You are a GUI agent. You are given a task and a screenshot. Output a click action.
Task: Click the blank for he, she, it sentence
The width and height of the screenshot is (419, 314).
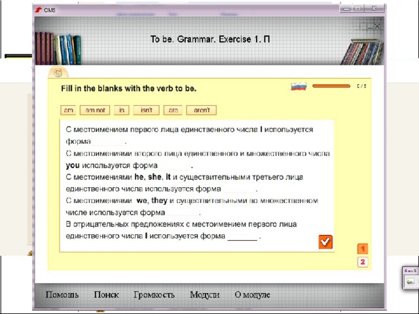pyautogui.click(x=238, y=189)
